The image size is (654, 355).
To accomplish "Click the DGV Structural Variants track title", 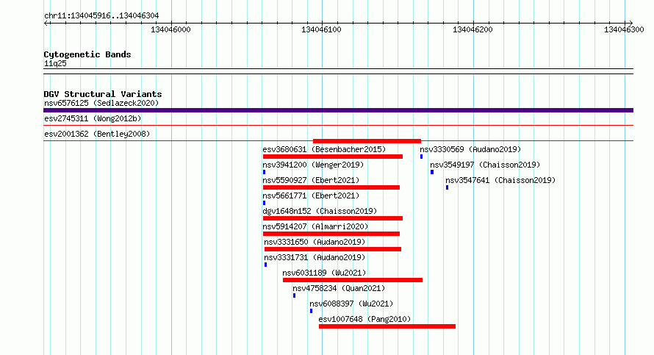I will (103, 94).
